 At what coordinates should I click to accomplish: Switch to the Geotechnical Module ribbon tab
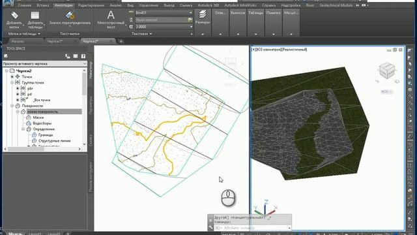336,5
